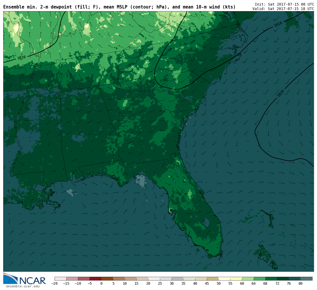Click the colorbar label '-5'

coord(90,284)
